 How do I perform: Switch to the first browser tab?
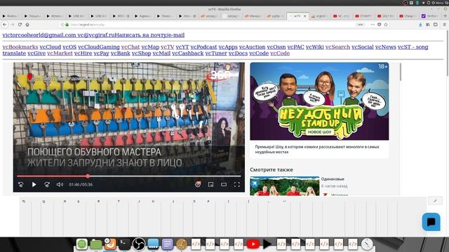(x=11, y=16)
